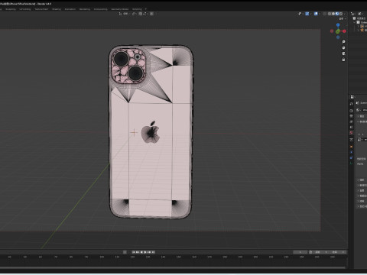Open the properties editor type dropdown
This screenshot has width=367, height=275.
(352, 97)
